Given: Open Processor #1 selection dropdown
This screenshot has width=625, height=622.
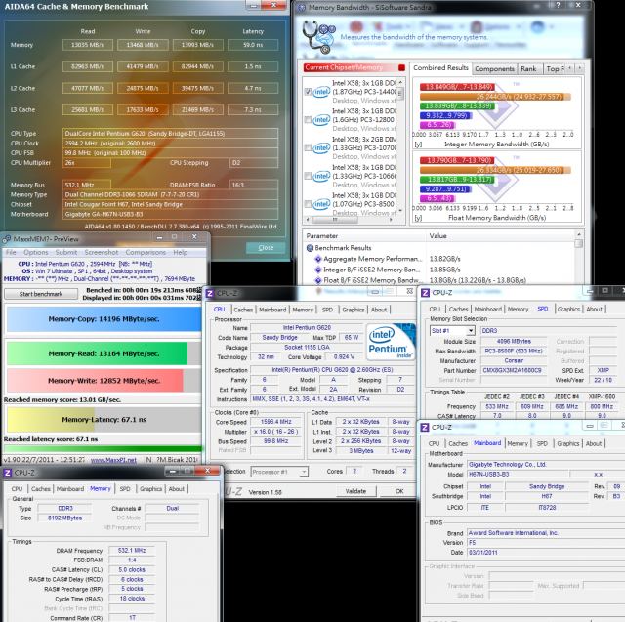Looking at the screenshot, I should (279, 472).
